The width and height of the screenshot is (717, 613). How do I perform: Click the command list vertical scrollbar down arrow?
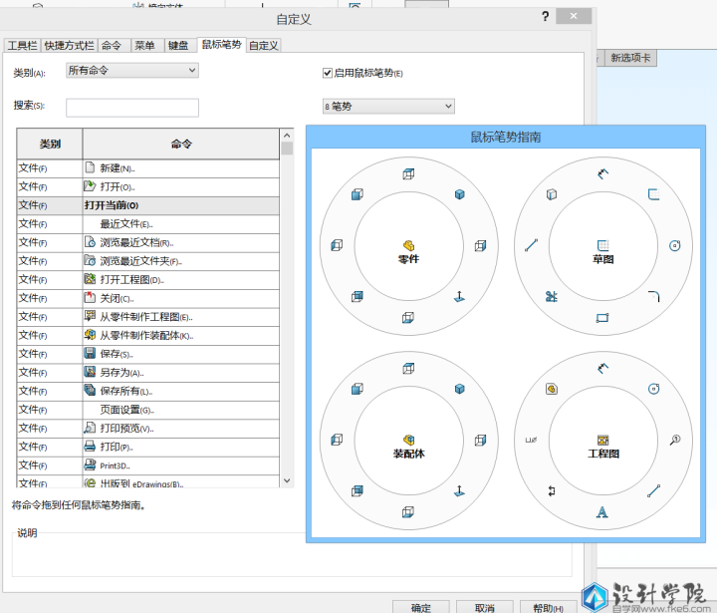(287, 481)
